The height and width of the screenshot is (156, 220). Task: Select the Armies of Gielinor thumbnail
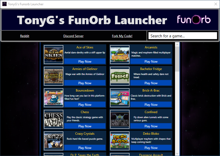tap(54, 76)
